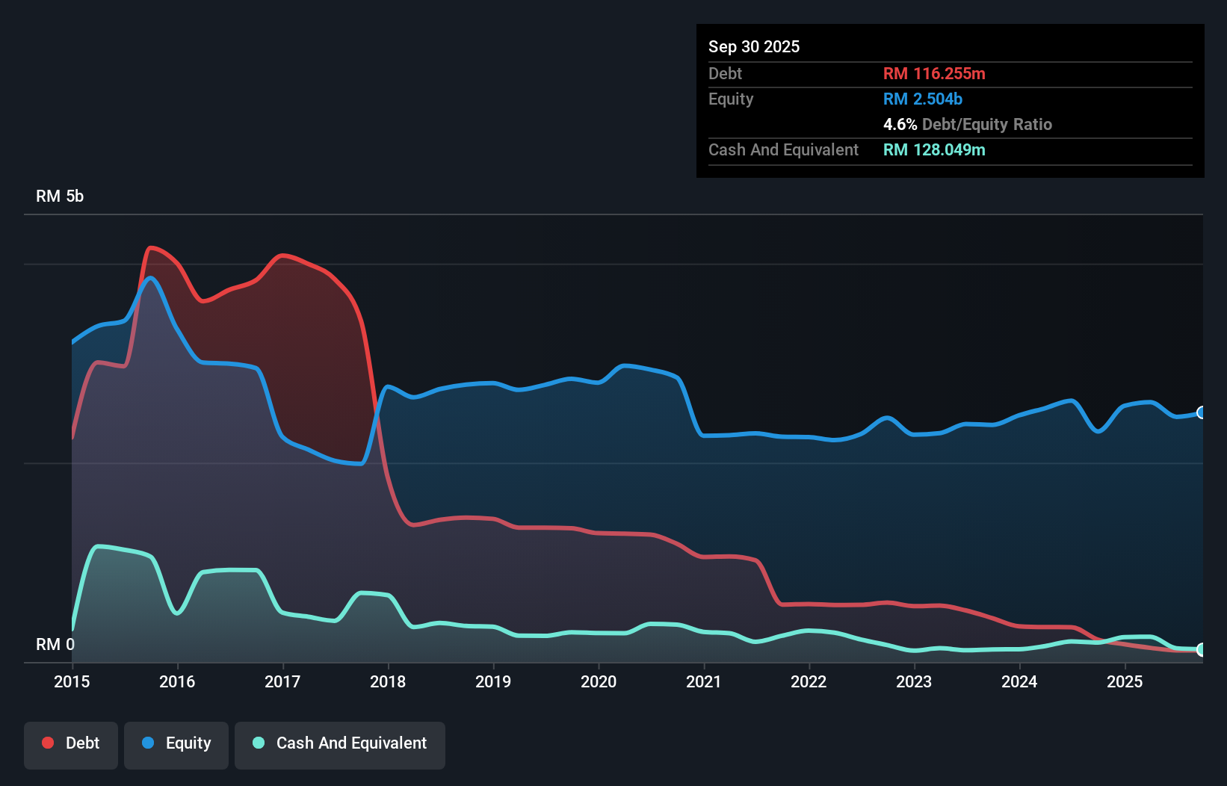This screenshot has width=1227, height=786.
Task: Toggle the Cash And Equivalent series visibility
Action: click(339, 744)
